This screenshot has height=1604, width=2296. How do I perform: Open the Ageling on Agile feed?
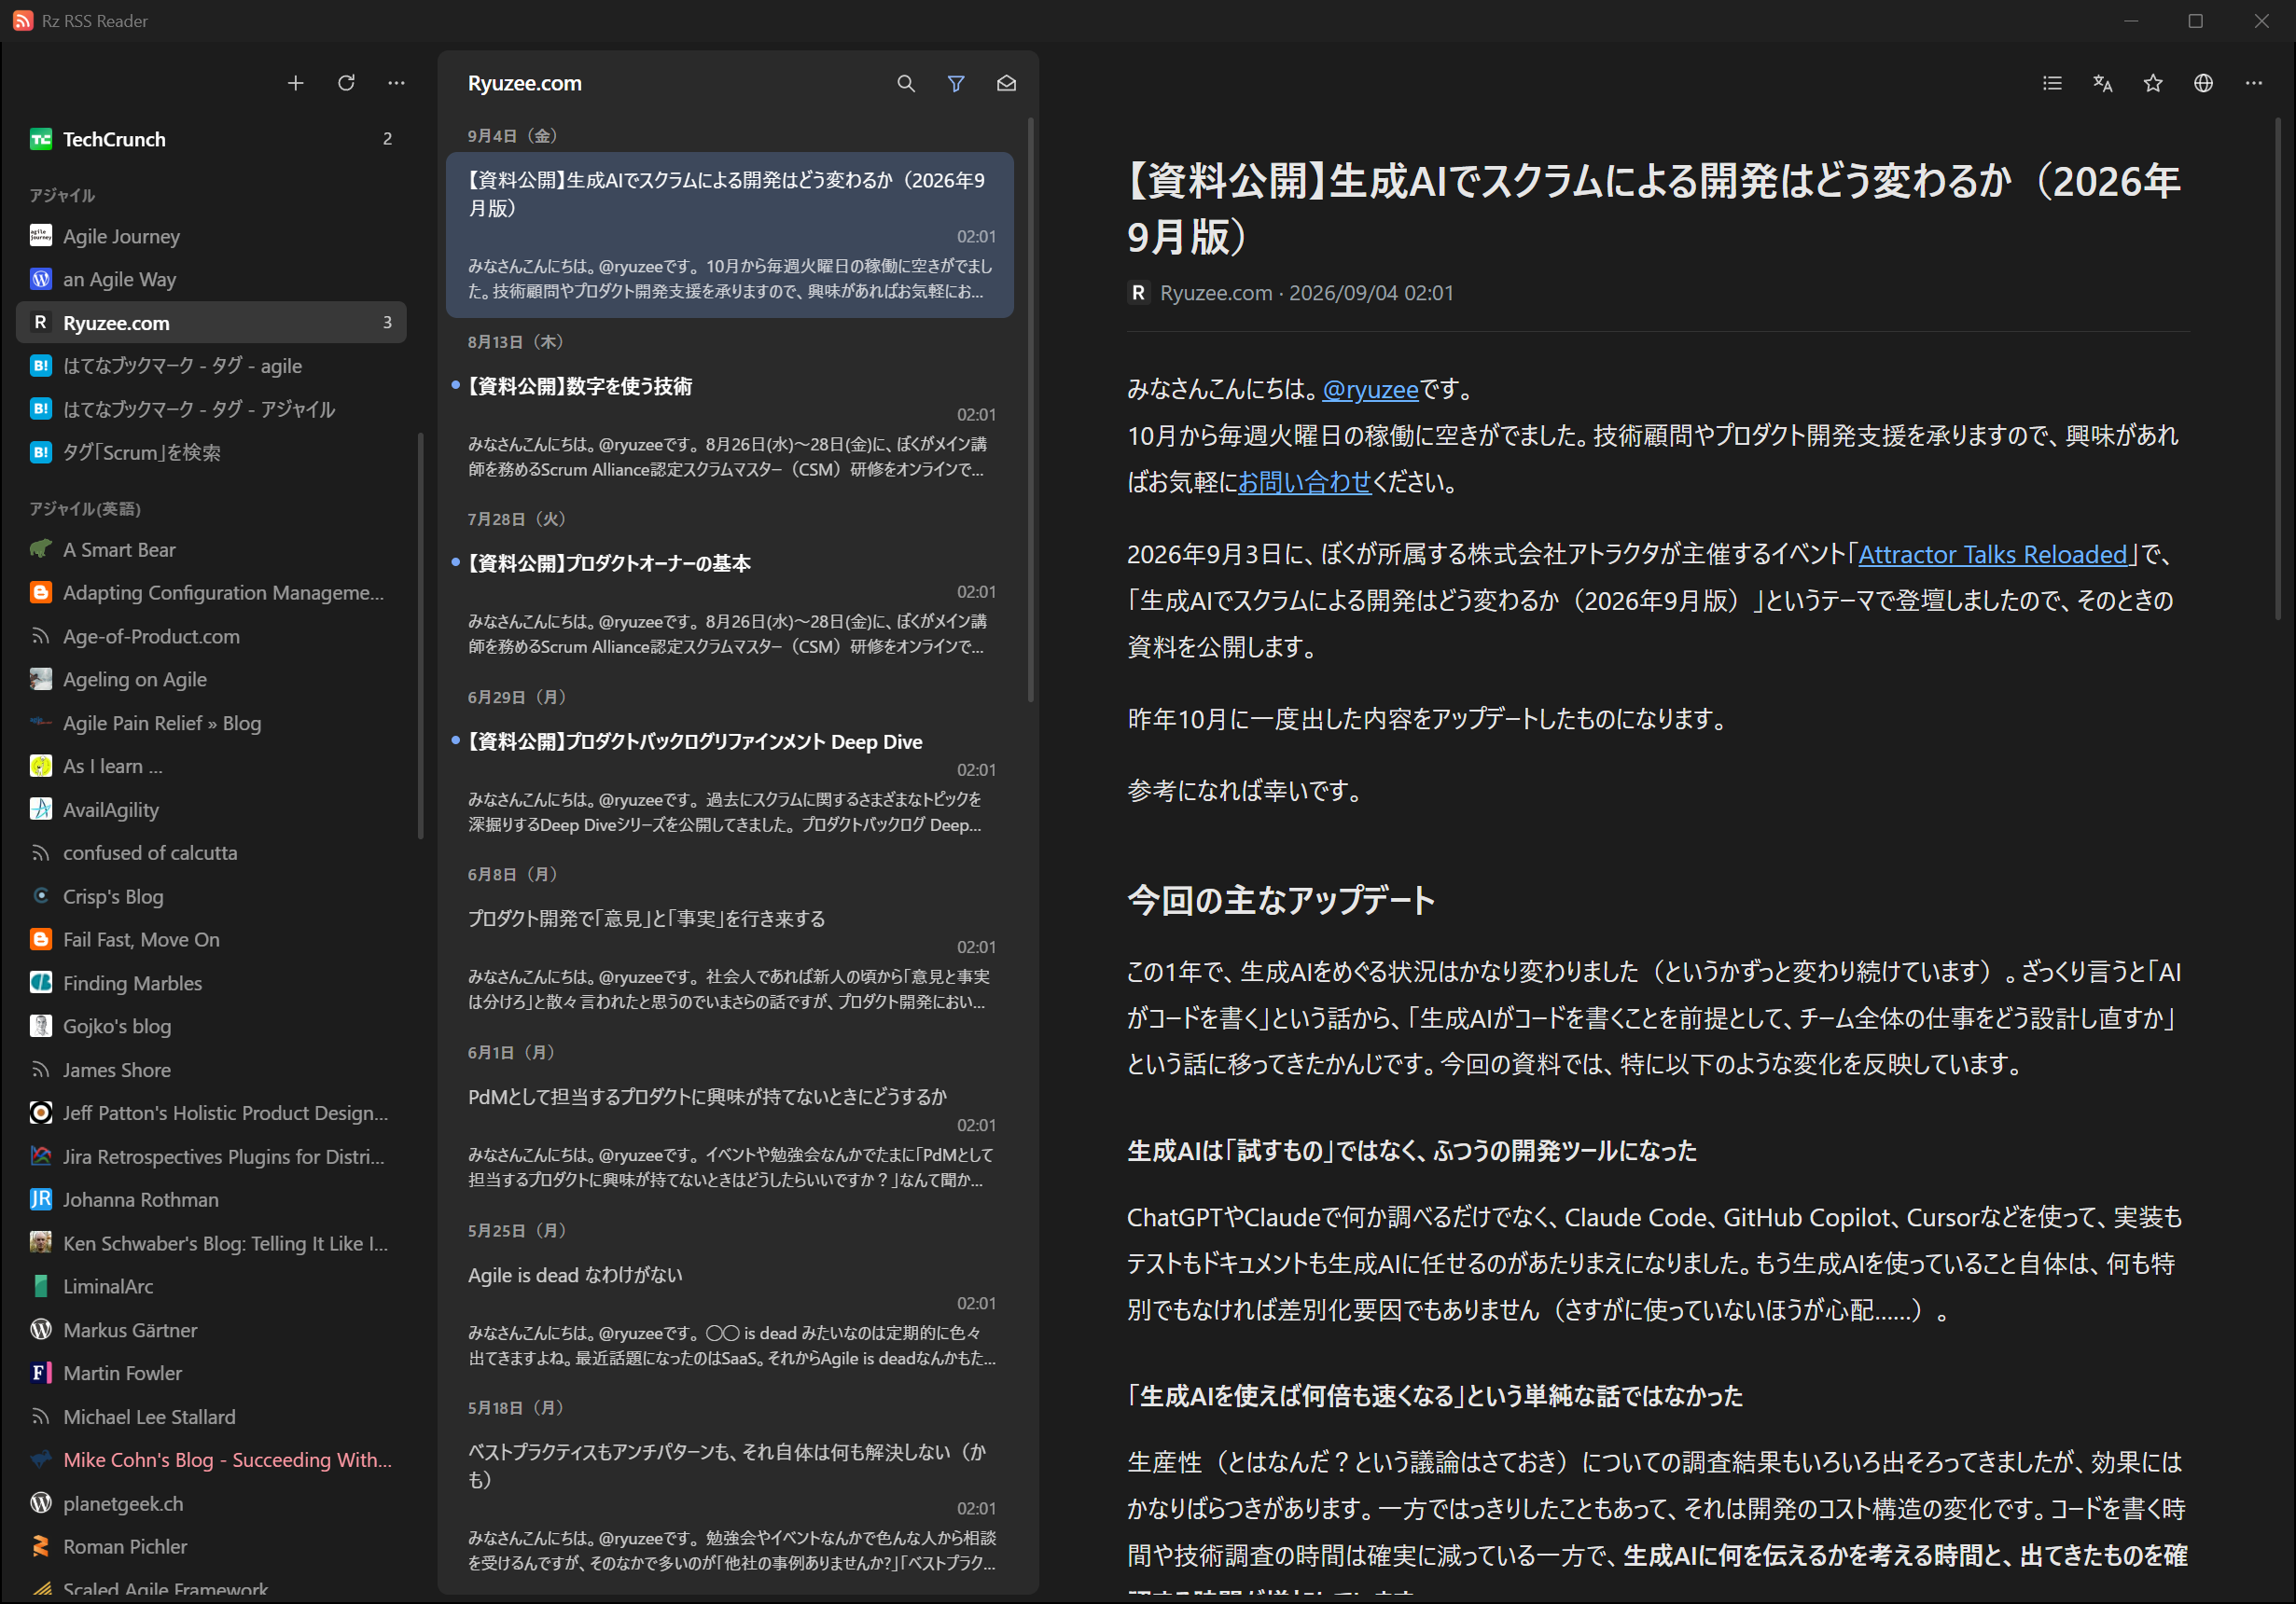pyautogui.click(x=211, y=680)
